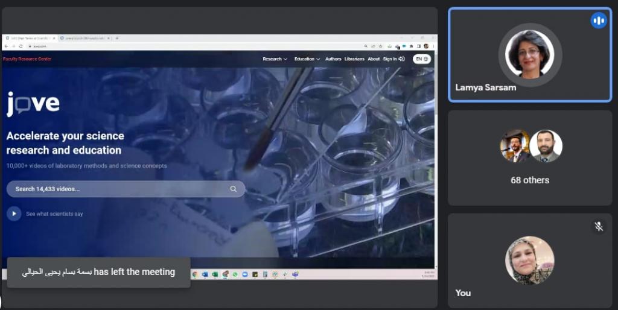This screenshot has width=618, height=310.
Task: Open WhatsApp from the shared taskbar
Action: pyautogui.click(x=235, y=274)
